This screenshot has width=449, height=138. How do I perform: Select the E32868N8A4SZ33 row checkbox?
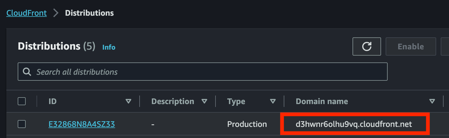[x=22, y=124]
